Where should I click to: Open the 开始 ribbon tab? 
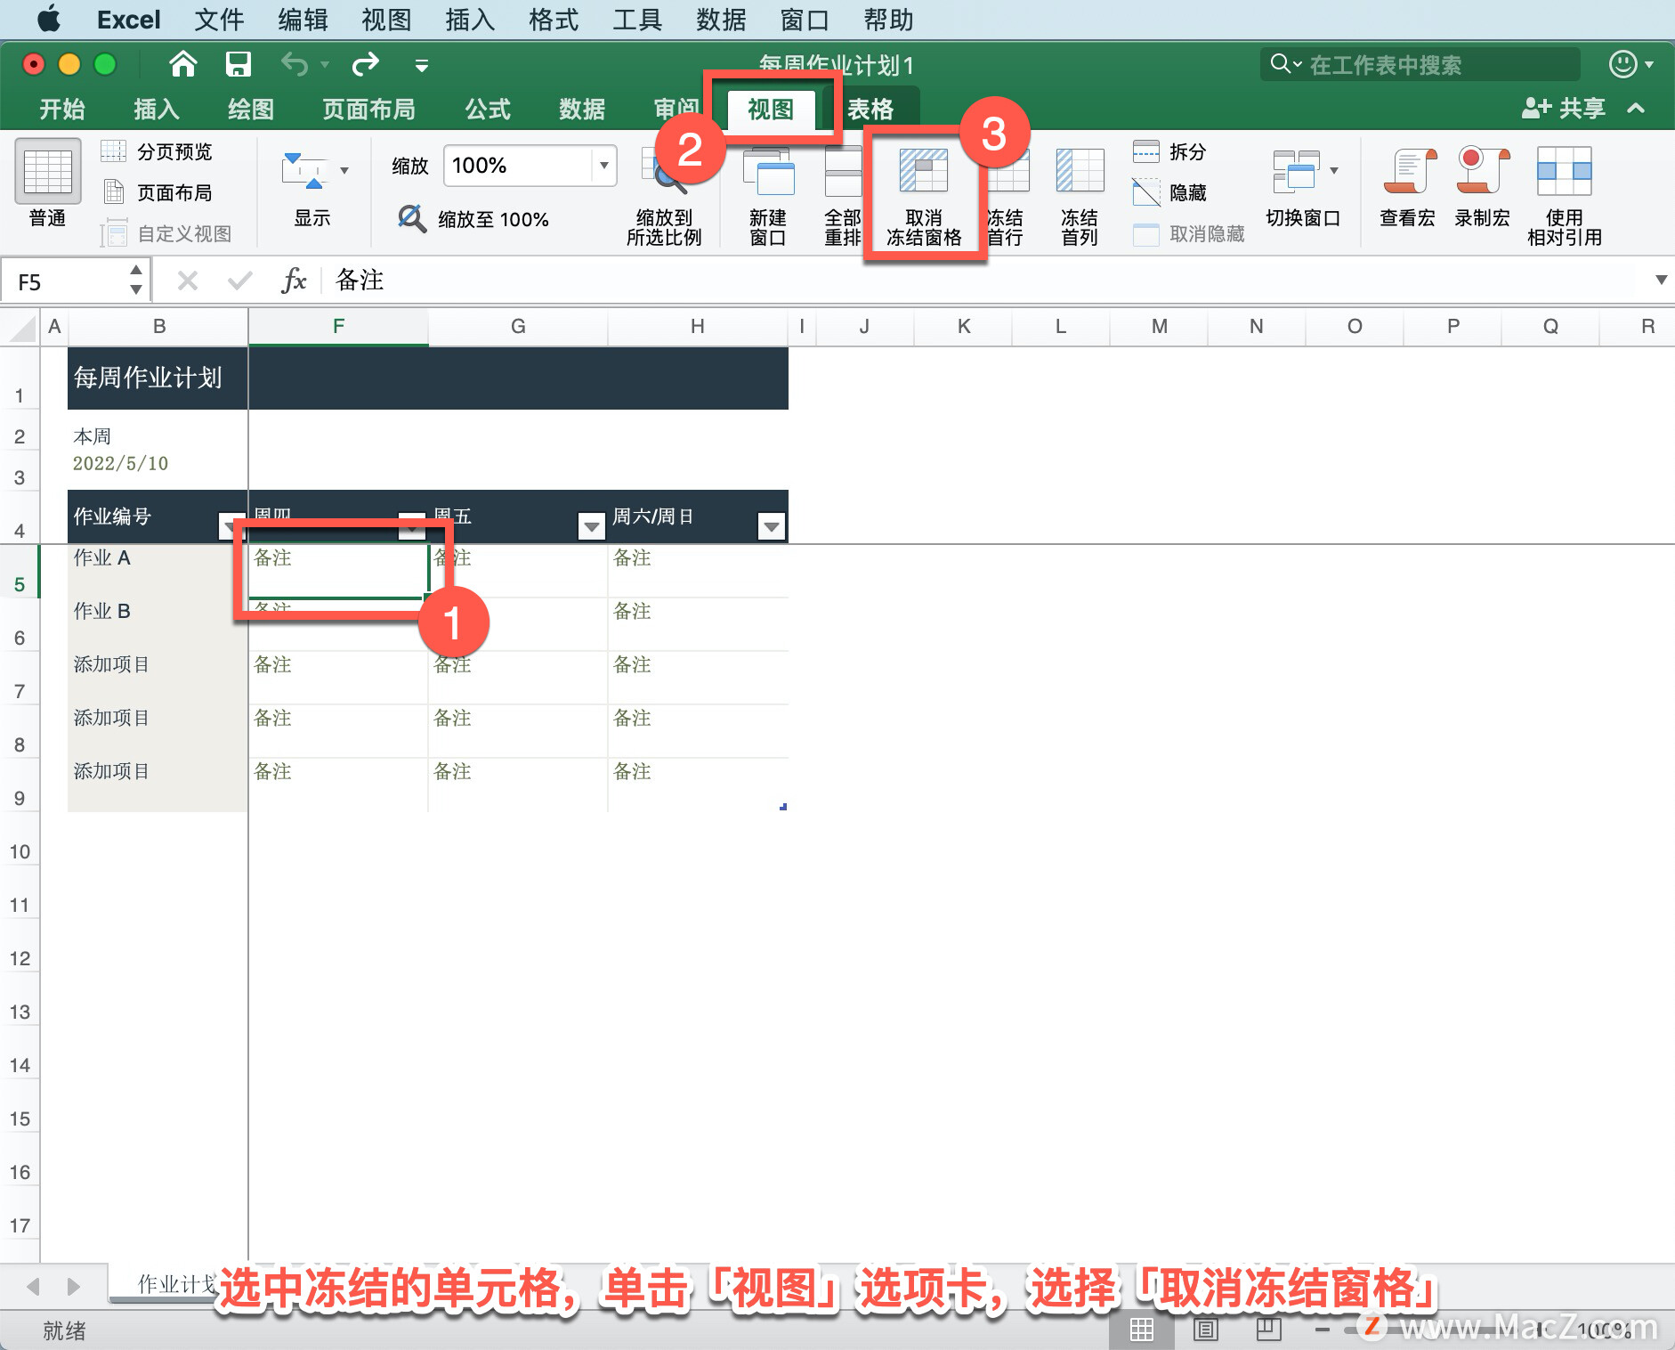click(x=62, y=109)
